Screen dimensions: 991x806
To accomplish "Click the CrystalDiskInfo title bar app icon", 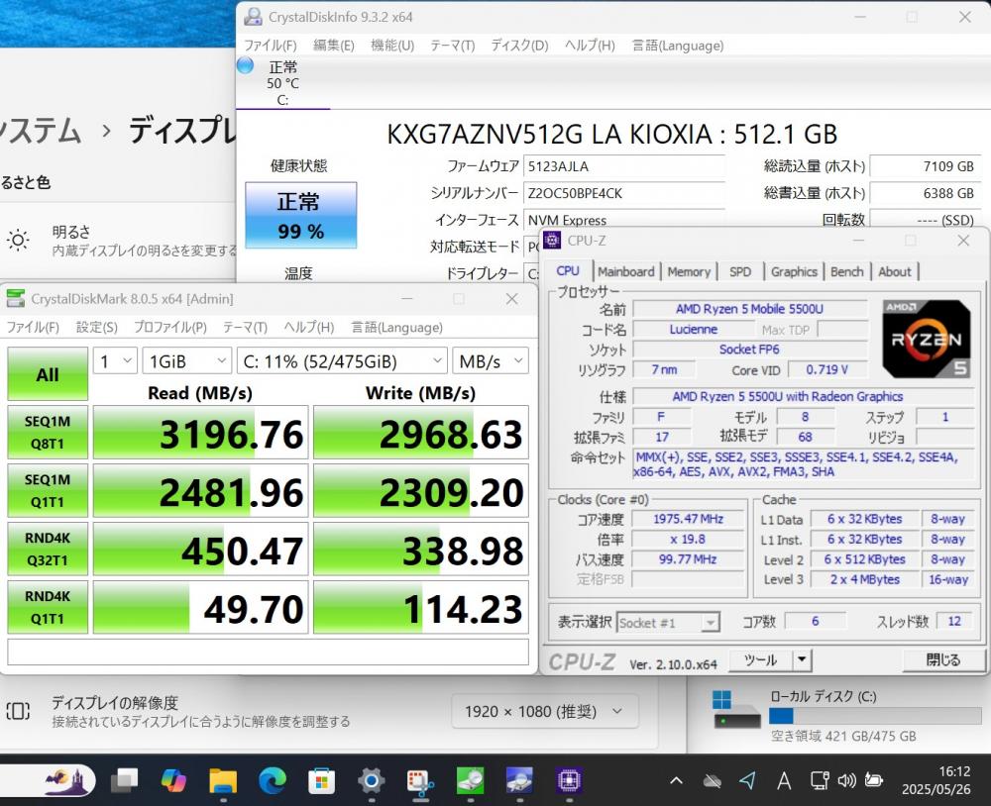I will (x=254, y=17).
